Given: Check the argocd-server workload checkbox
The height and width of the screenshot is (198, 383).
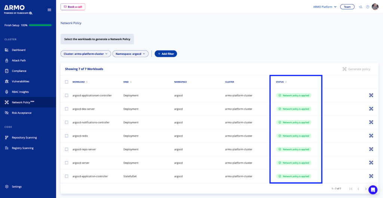Looking at the screenshot, I should 67,162.
